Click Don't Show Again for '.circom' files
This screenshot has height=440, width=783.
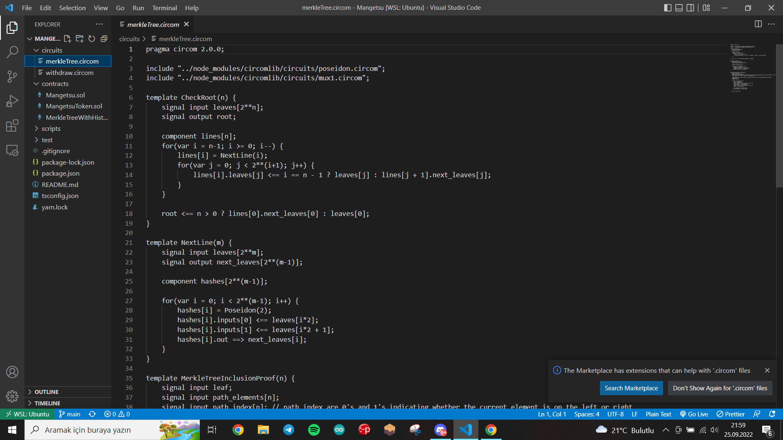tap(720, 388)
